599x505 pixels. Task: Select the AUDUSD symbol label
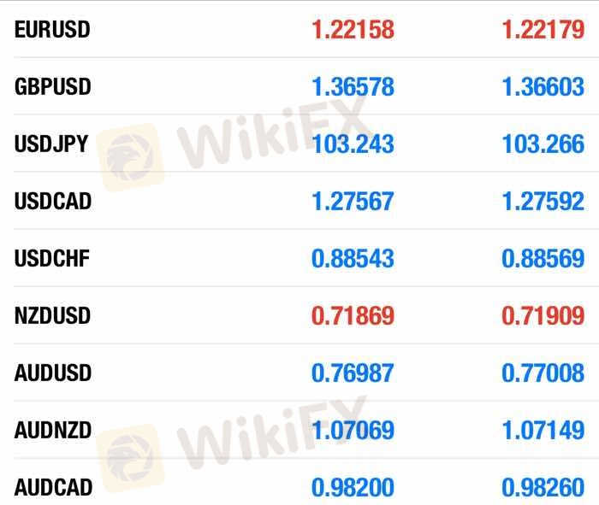[53, 373]
